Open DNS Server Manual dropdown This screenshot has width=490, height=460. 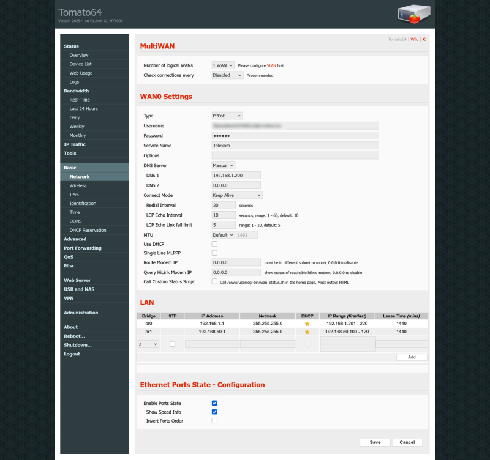point(223,165)
